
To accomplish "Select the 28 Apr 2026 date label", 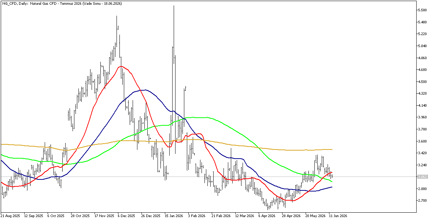I will pyautogui.click(x=291, y=216).
